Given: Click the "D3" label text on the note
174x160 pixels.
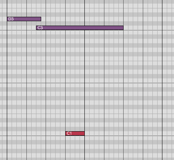Looking at the screenshot, I should click(11, 19).
